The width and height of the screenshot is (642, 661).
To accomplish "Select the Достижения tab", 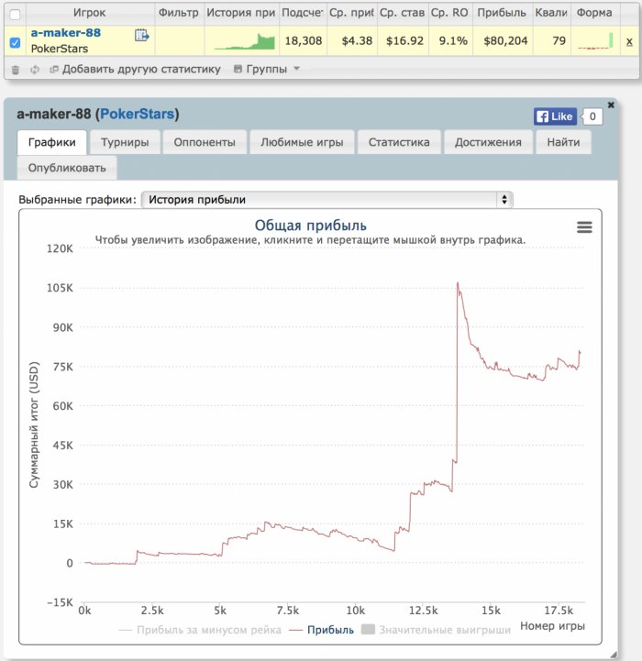I will [x=488, y=142].
